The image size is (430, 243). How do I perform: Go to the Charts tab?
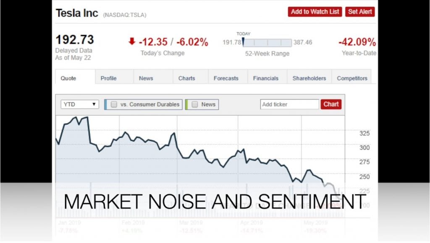(x=186, y=78)
